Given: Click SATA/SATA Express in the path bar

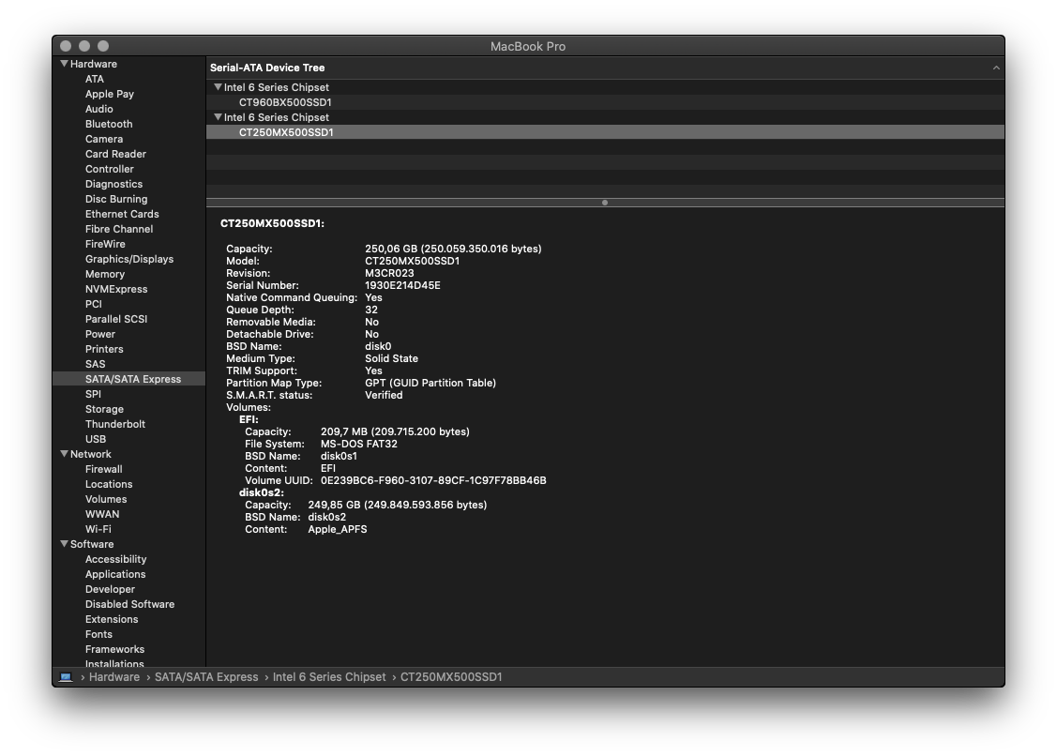Looking at the screenshot, I should click(x=206, y=677).
